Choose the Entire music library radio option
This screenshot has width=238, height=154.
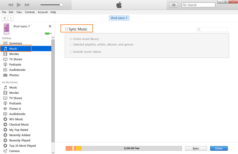pos(71,39)
